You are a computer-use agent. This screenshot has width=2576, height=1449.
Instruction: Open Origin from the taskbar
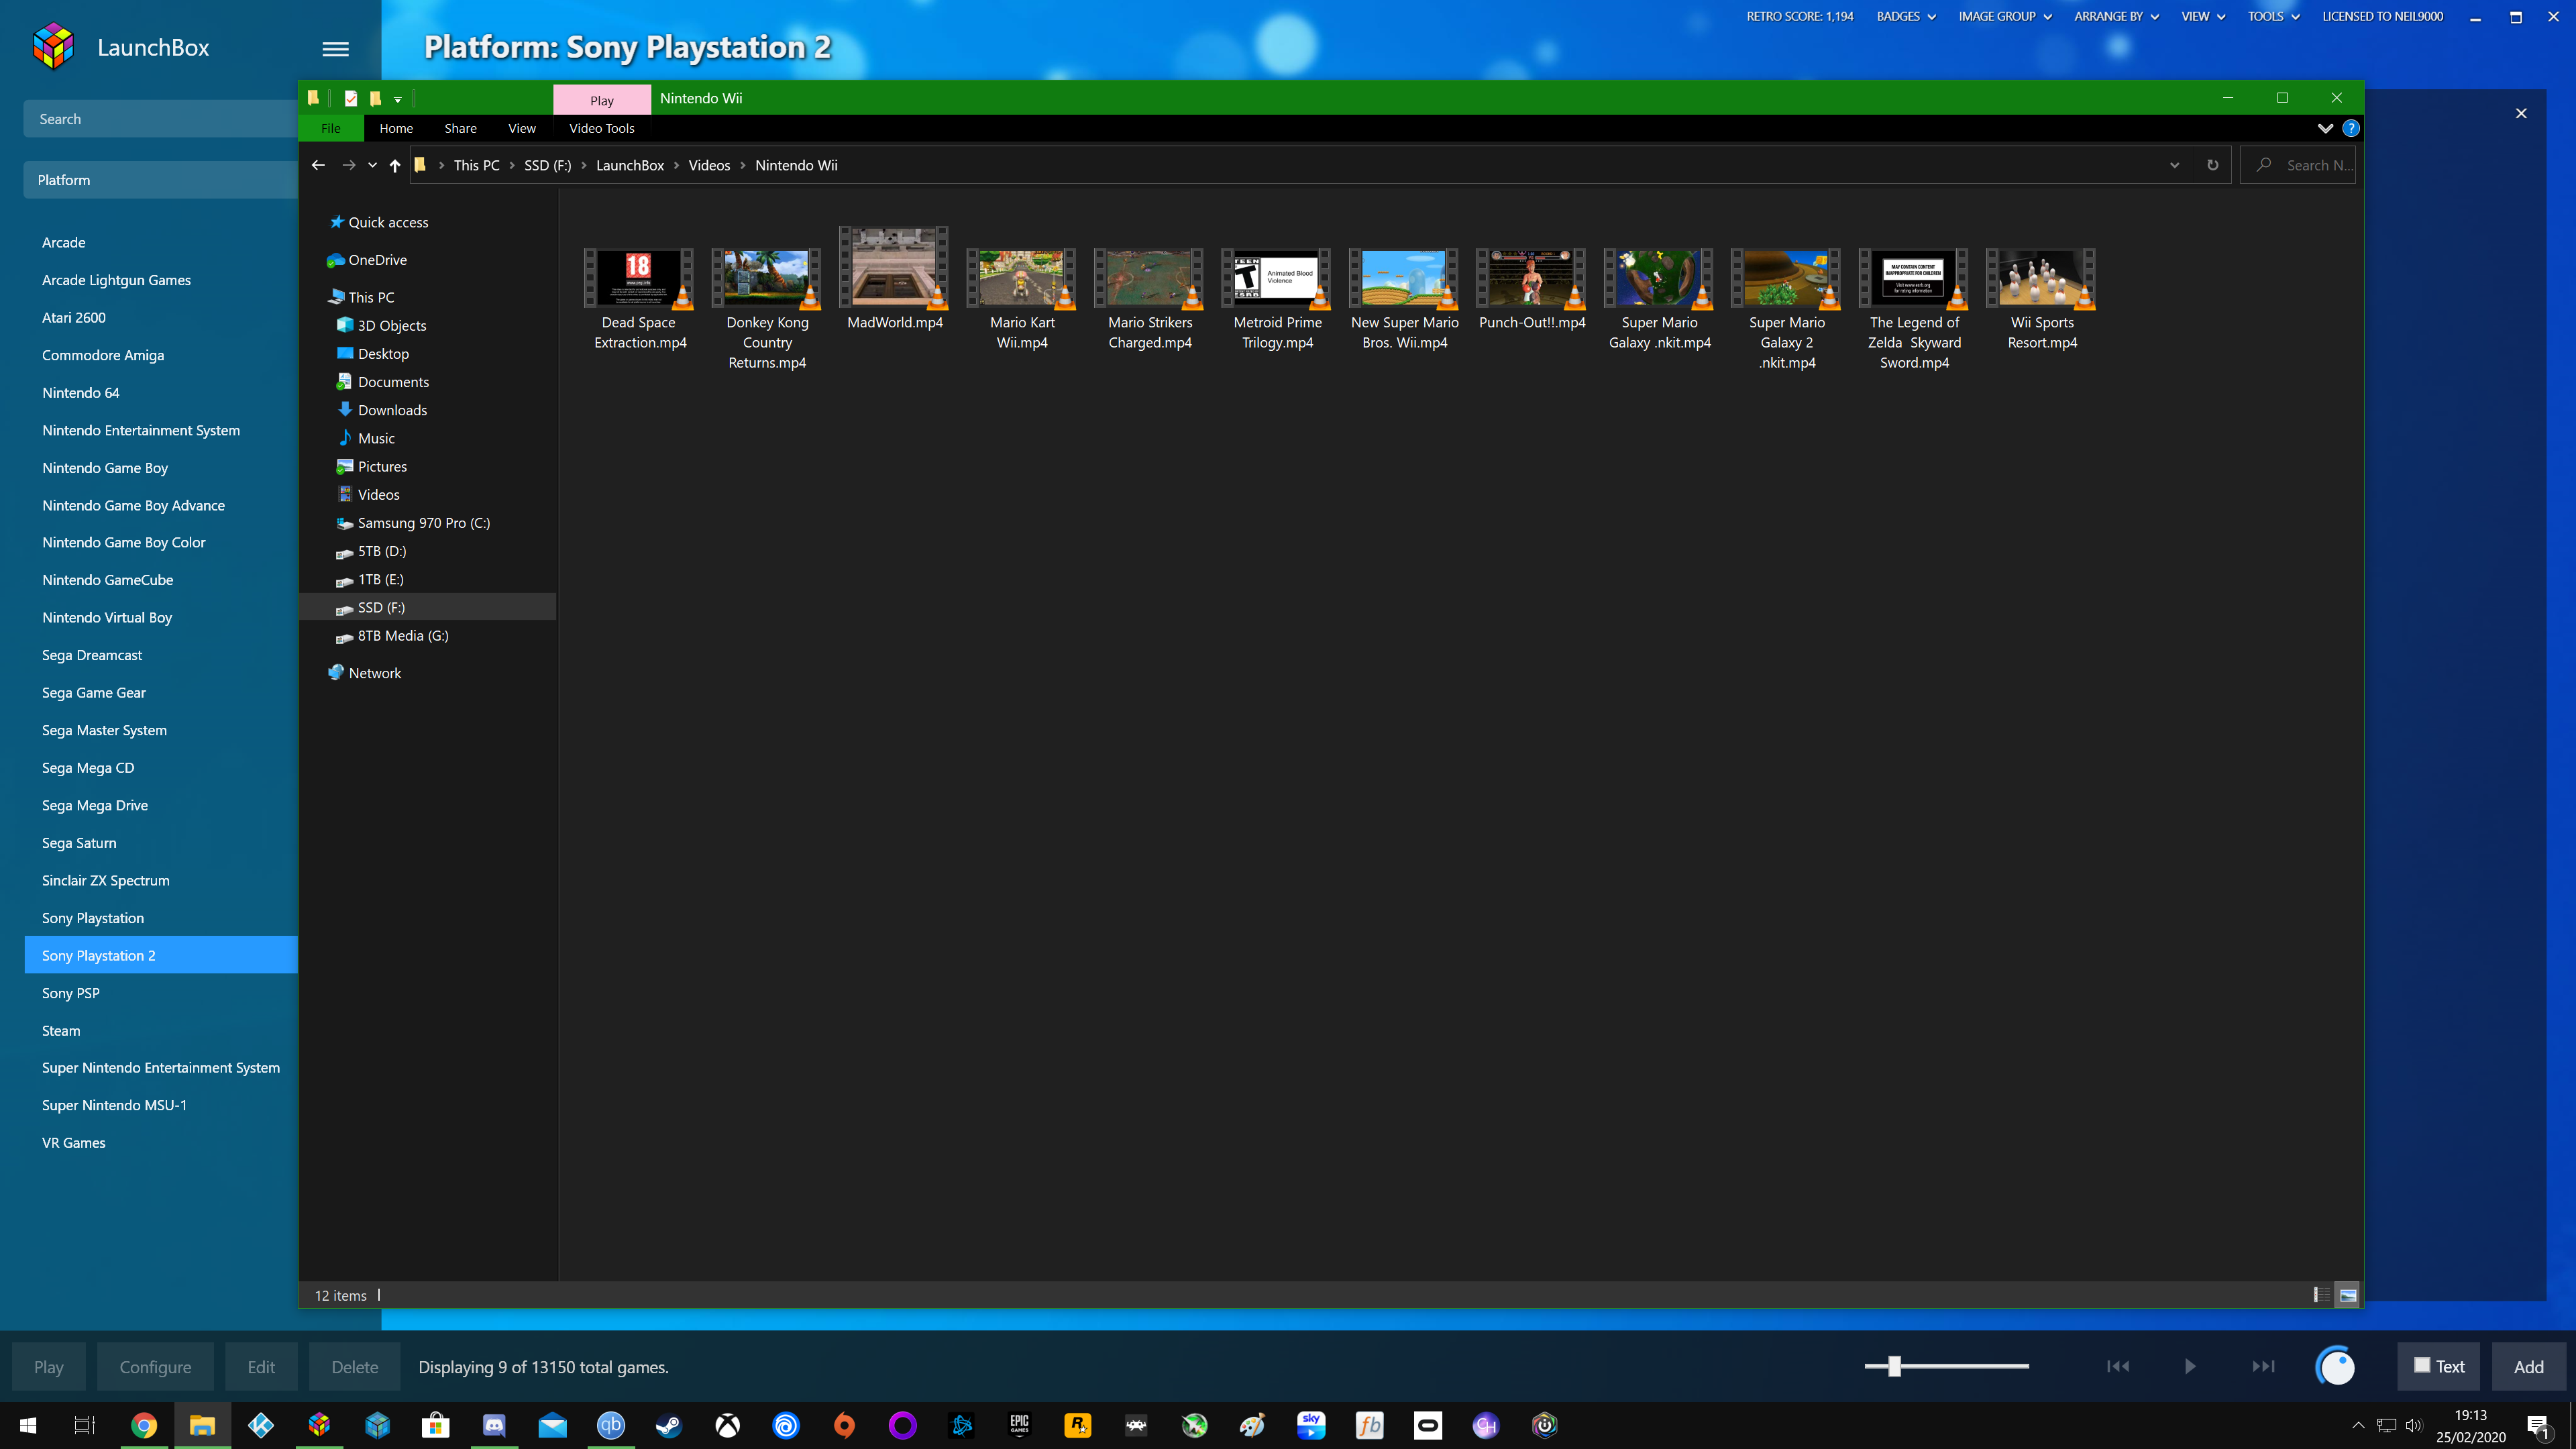(844, 1425)
